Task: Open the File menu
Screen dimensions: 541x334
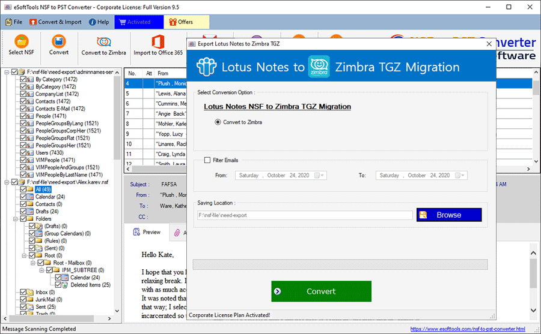Action: (14, 22)
